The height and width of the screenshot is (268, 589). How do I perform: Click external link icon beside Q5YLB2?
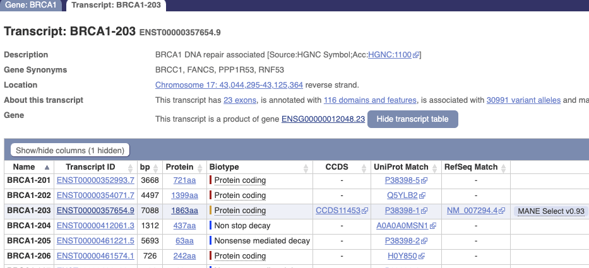422,196
